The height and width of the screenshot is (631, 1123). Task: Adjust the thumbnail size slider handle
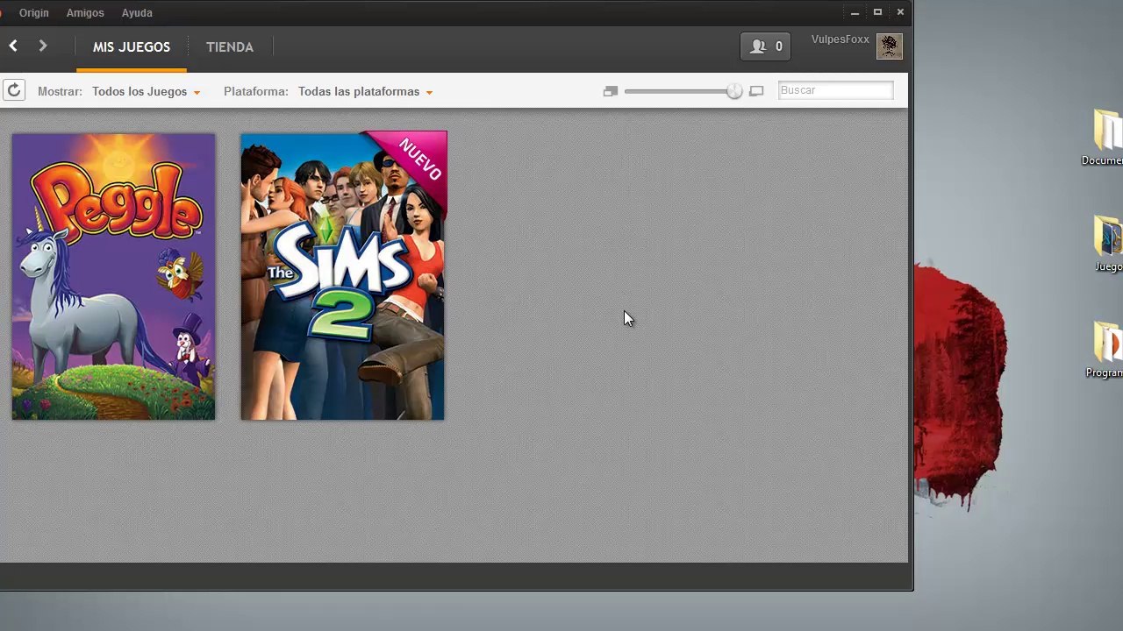[x=734, y=91]
